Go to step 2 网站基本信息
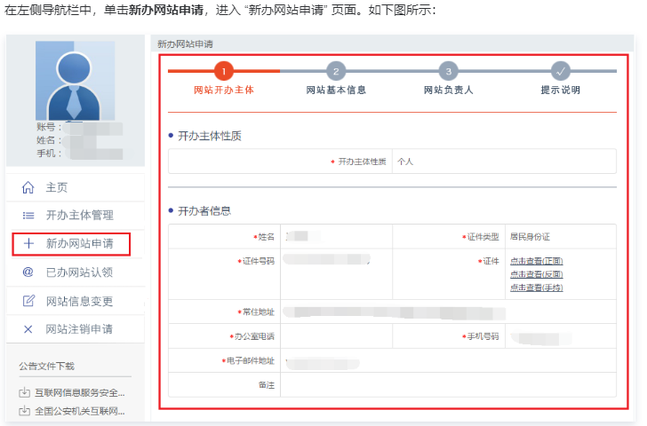Image resolution: width=647 pixels, height=426 pixels. (x=336, y=71)
